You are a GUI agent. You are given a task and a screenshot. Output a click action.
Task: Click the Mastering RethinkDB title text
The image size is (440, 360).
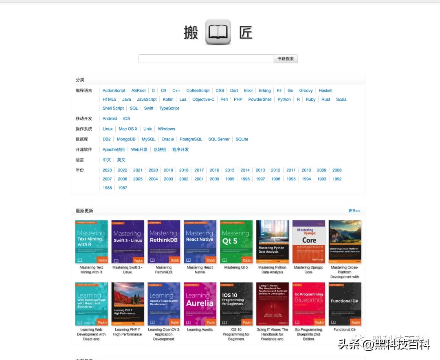(x=164, y=270)
